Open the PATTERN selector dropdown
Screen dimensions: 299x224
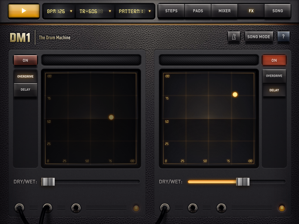[x=135, y=11]
